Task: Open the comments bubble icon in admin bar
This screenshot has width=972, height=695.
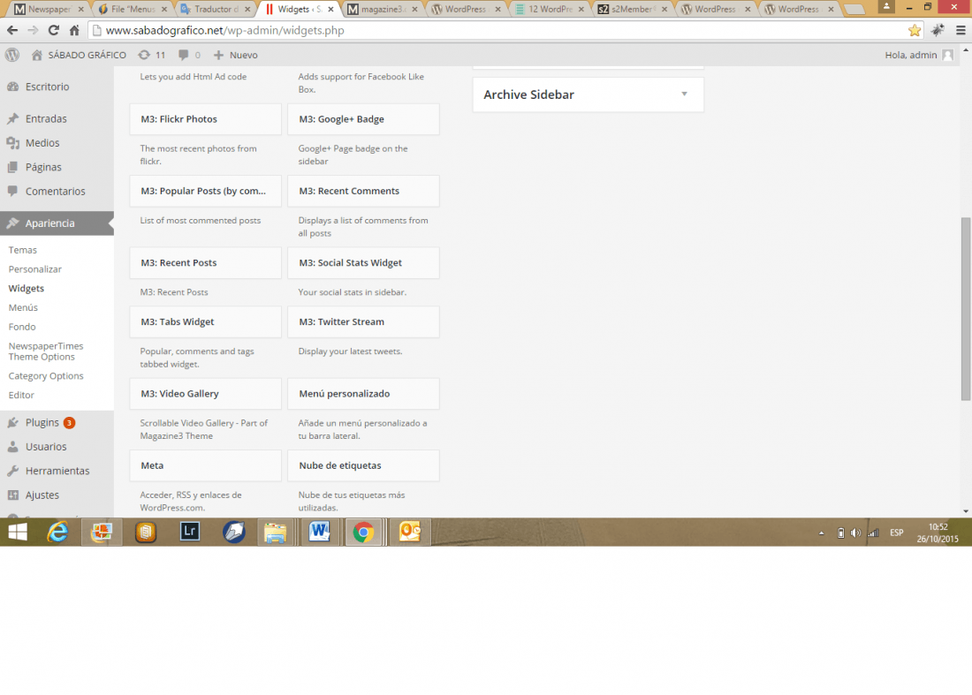Action: 184,55
